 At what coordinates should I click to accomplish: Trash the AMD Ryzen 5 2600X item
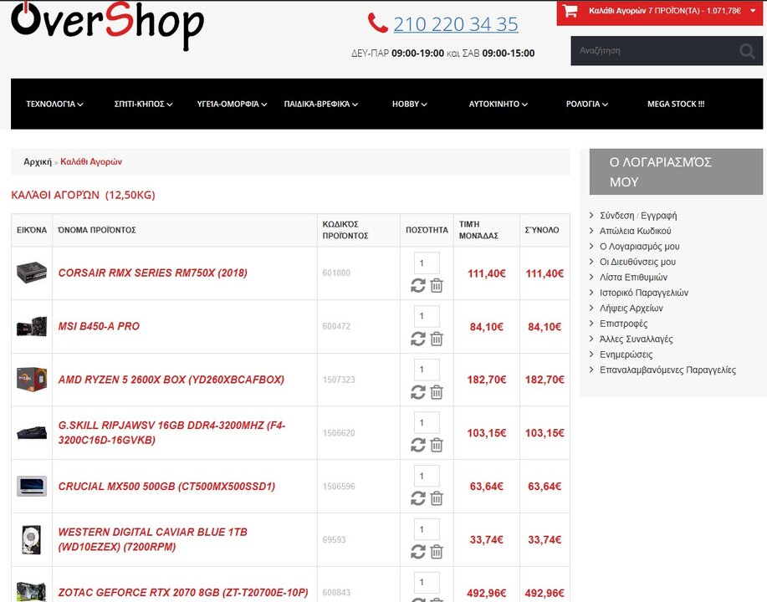pyautogui.click(x=437, y=392)
